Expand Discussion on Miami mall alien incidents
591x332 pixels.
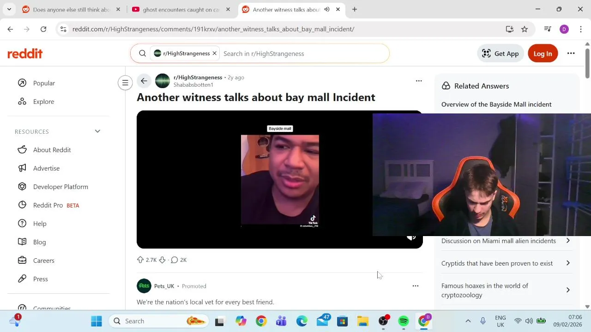point(507,241)
